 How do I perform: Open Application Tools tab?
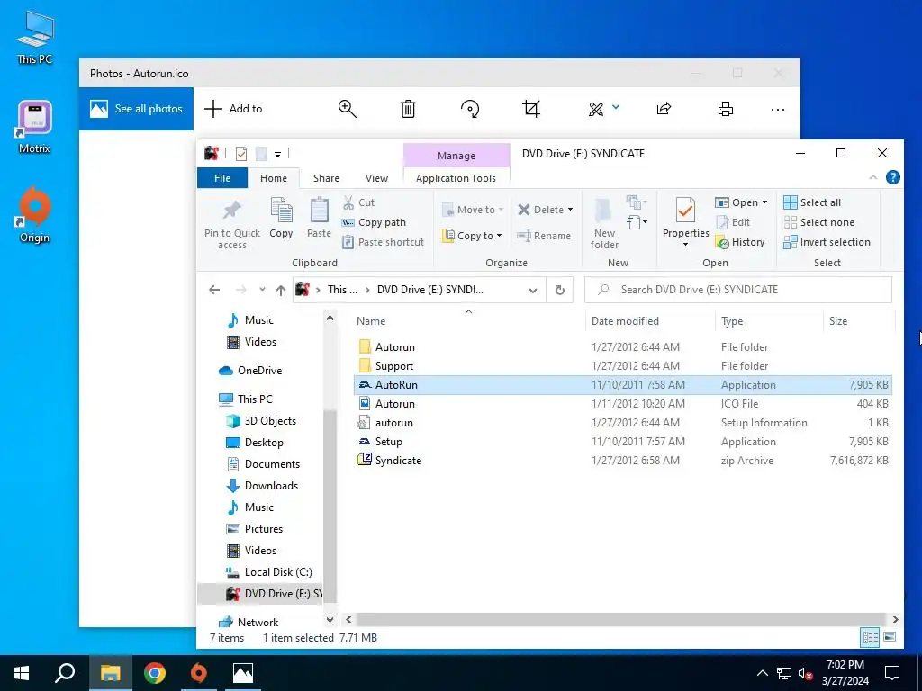(456, 178)
